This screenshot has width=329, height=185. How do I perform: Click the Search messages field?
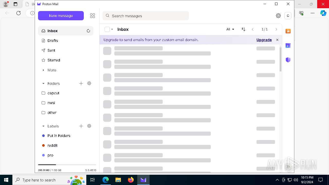[x=146, y=16]
